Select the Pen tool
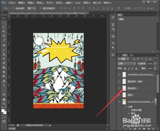The image size is (160, 131). click(4, 81)
